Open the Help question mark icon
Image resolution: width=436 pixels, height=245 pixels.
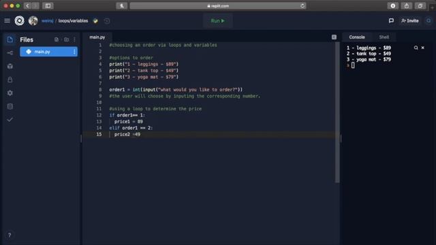pyautogui.click(x=10, y=235)
